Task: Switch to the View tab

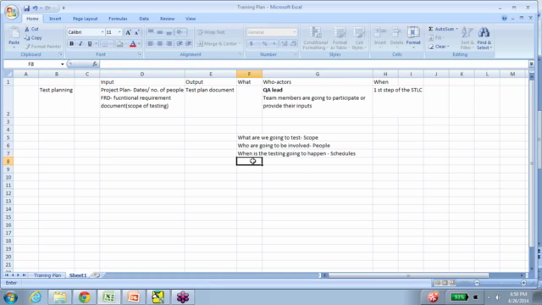Action: pos(191,19)
